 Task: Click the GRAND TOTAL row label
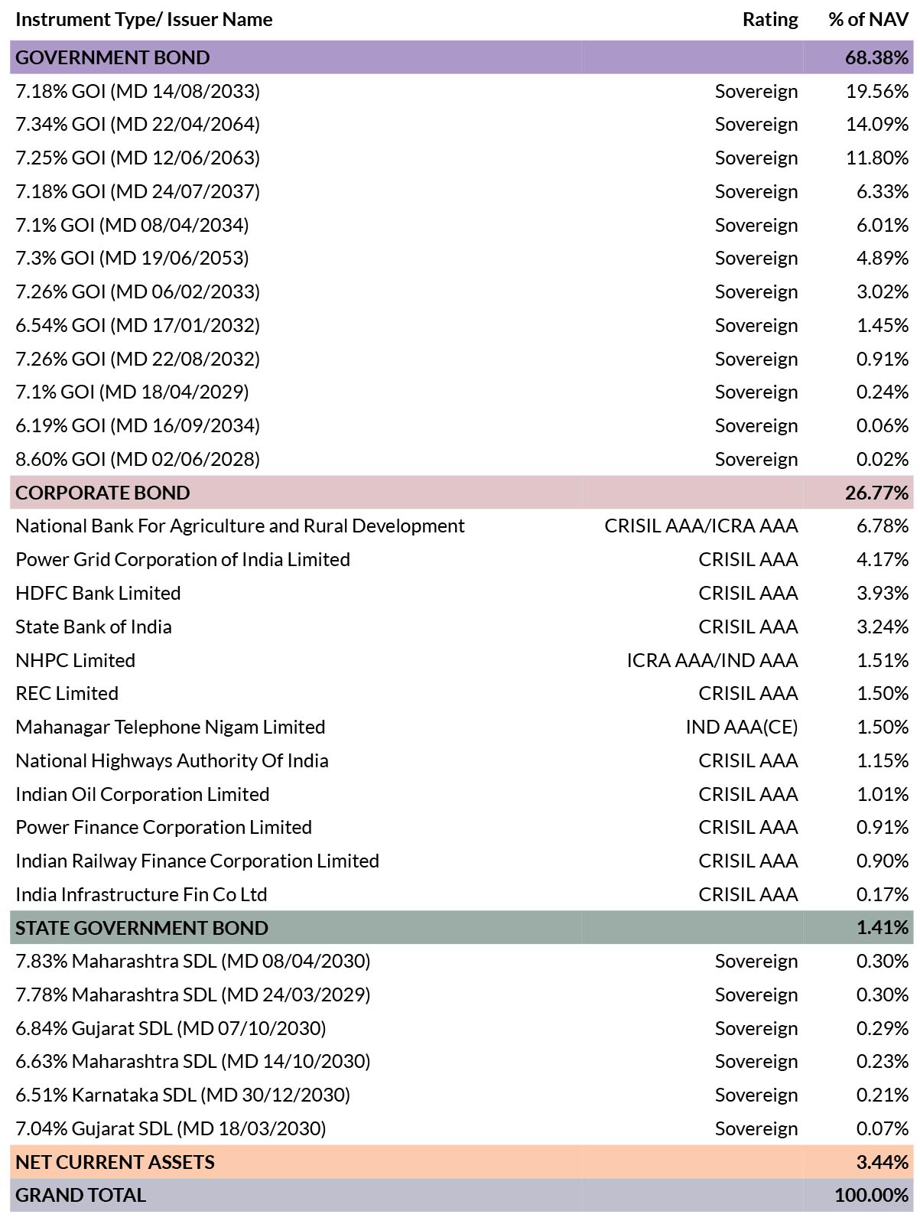[80, 1195]
